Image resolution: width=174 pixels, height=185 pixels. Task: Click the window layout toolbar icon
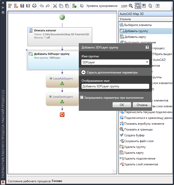click(x=144, y=6)
